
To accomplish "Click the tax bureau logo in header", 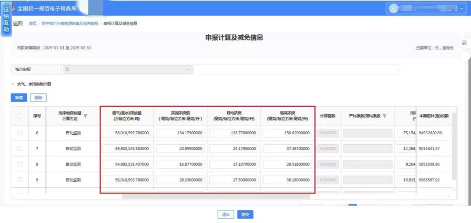I will click(14, 8).
